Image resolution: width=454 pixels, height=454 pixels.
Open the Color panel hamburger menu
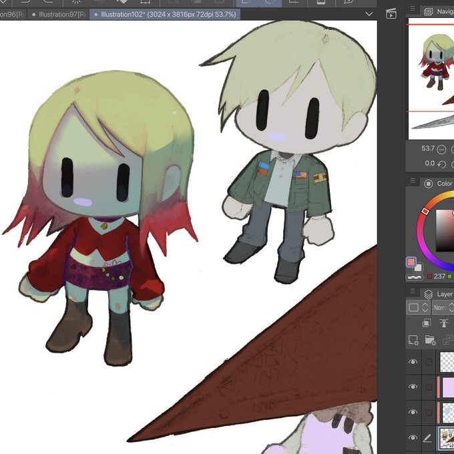413,181
